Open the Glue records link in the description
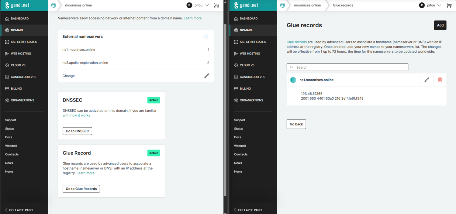456x214 pixels. [297, 42]
